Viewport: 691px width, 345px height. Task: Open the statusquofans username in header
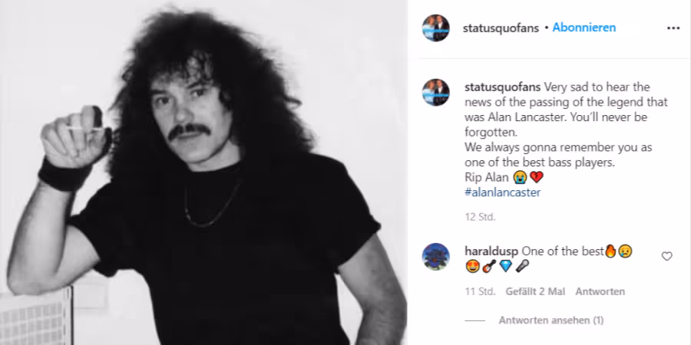pyautogui.click(x=501, y=28)
